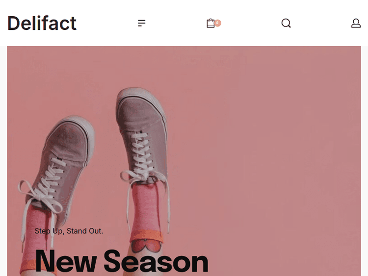368x276 pixels.
Task: Click the word "Season" in headline
Action: [x=156, y=261]
